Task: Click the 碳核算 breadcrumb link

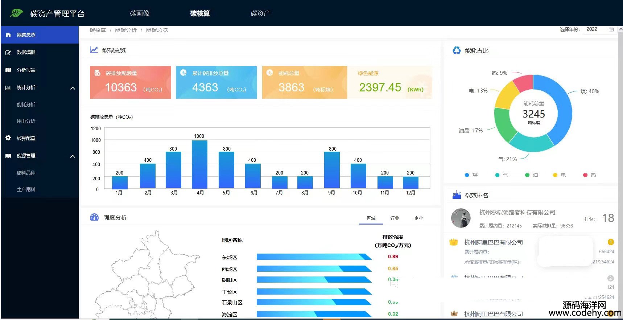Action: click(x=98, y=30)
